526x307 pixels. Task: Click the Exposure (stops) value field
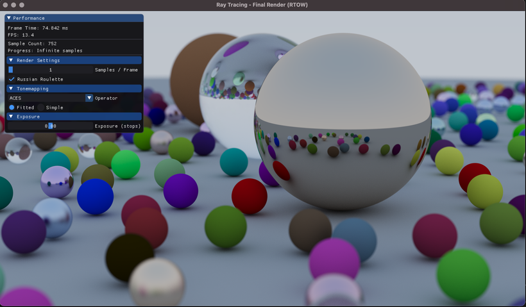tap(50, 126)
